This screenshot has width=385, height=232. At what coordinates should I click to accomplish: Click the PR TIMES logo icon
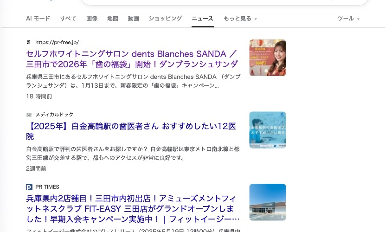click(29, 187)
